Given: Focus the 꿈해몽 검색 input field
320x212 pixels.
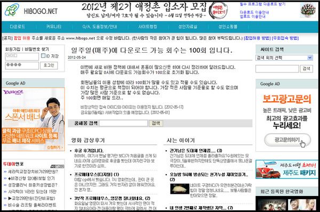Looking at the screenshot, I should click(x=123, y=123).
